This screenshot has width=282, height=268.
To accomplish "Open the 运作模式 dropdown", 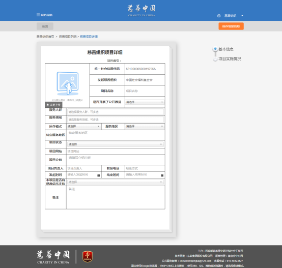I will click(x=83, y=127).
